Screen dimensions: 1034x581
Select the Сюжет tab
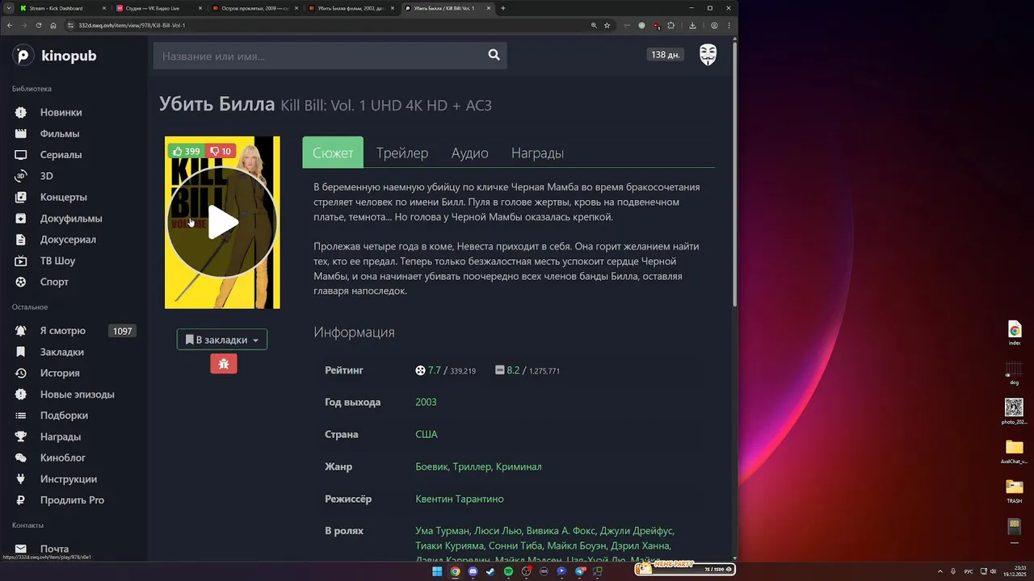tap(333, 153)
